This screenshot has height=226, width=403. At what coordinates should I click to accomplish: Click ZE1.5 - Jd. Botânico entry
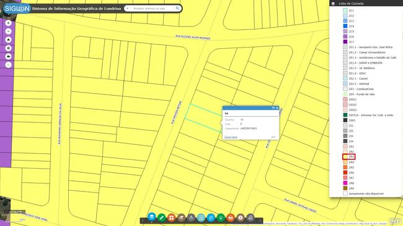point(361,68)
